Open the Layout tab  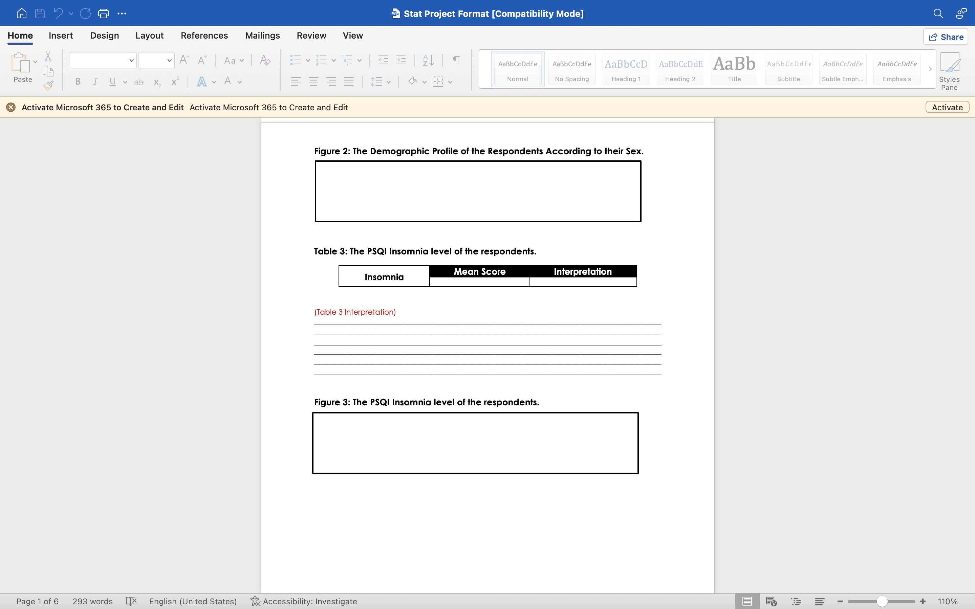coord(149,36)
